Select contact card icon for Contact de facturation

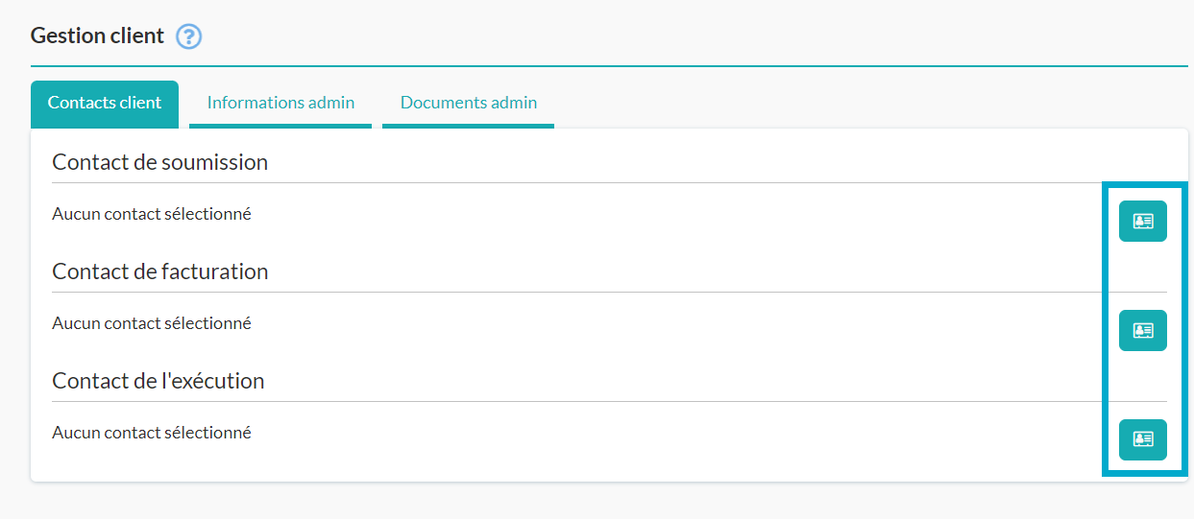click(1143, 330)
